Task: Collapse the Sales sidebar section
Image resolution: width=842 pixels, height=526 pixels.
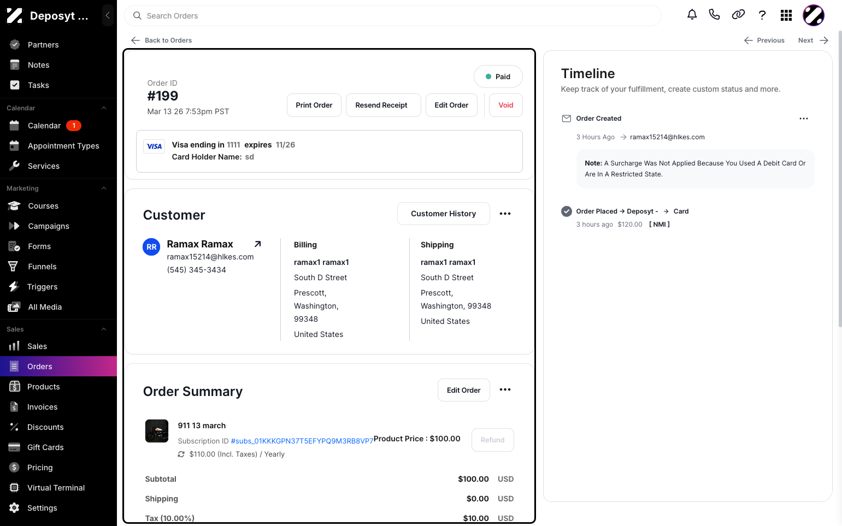Action: (104, 329)
